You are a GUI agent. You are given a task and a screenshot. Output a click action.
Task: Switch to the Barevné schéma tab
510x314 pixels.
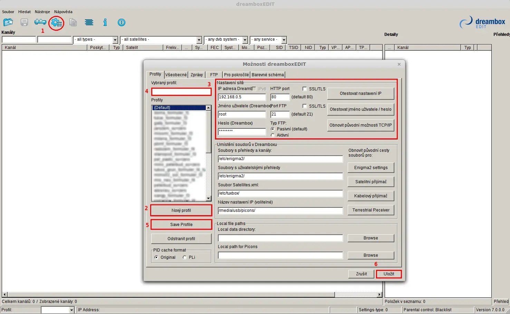pyautogui.click(x=268, y=75)
